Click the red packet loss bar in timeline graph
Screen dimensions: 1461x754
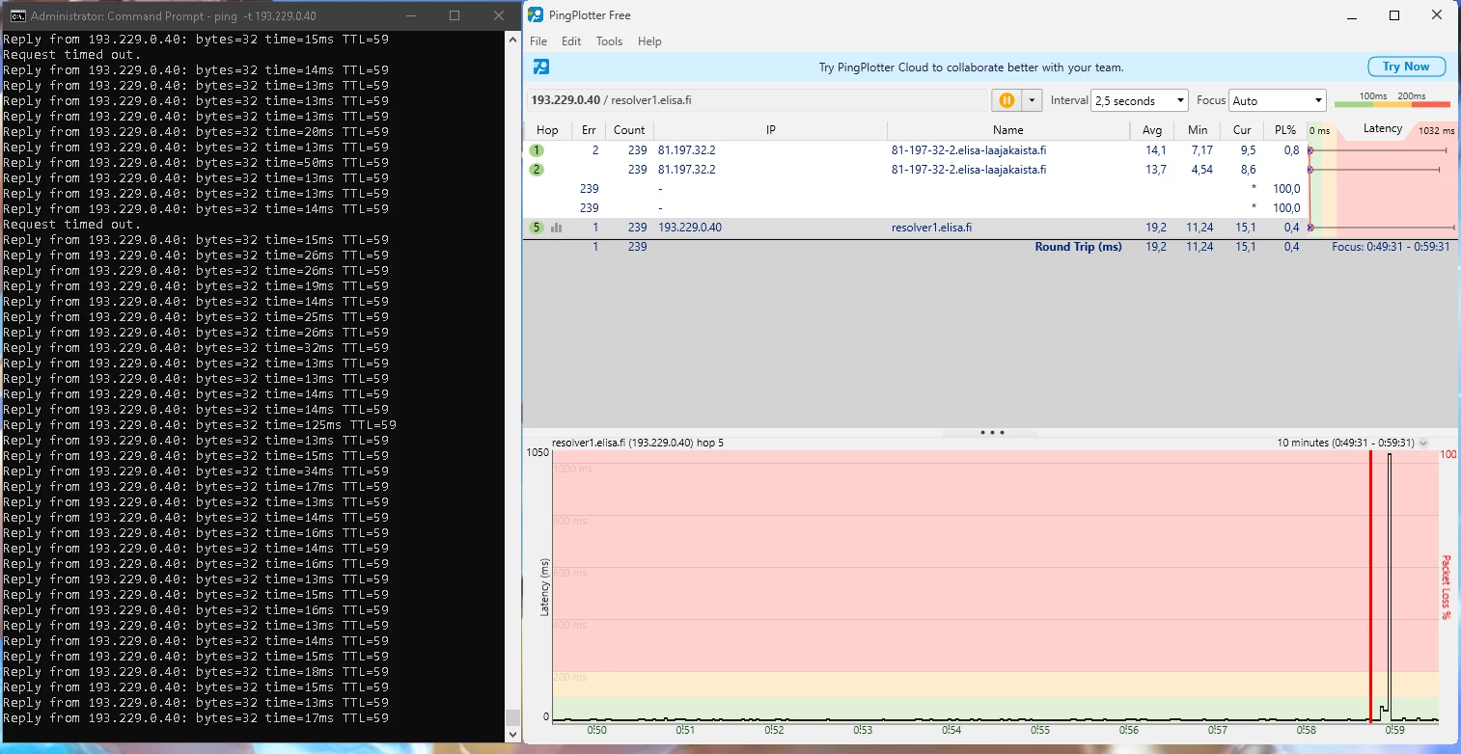click(1370, 585)
